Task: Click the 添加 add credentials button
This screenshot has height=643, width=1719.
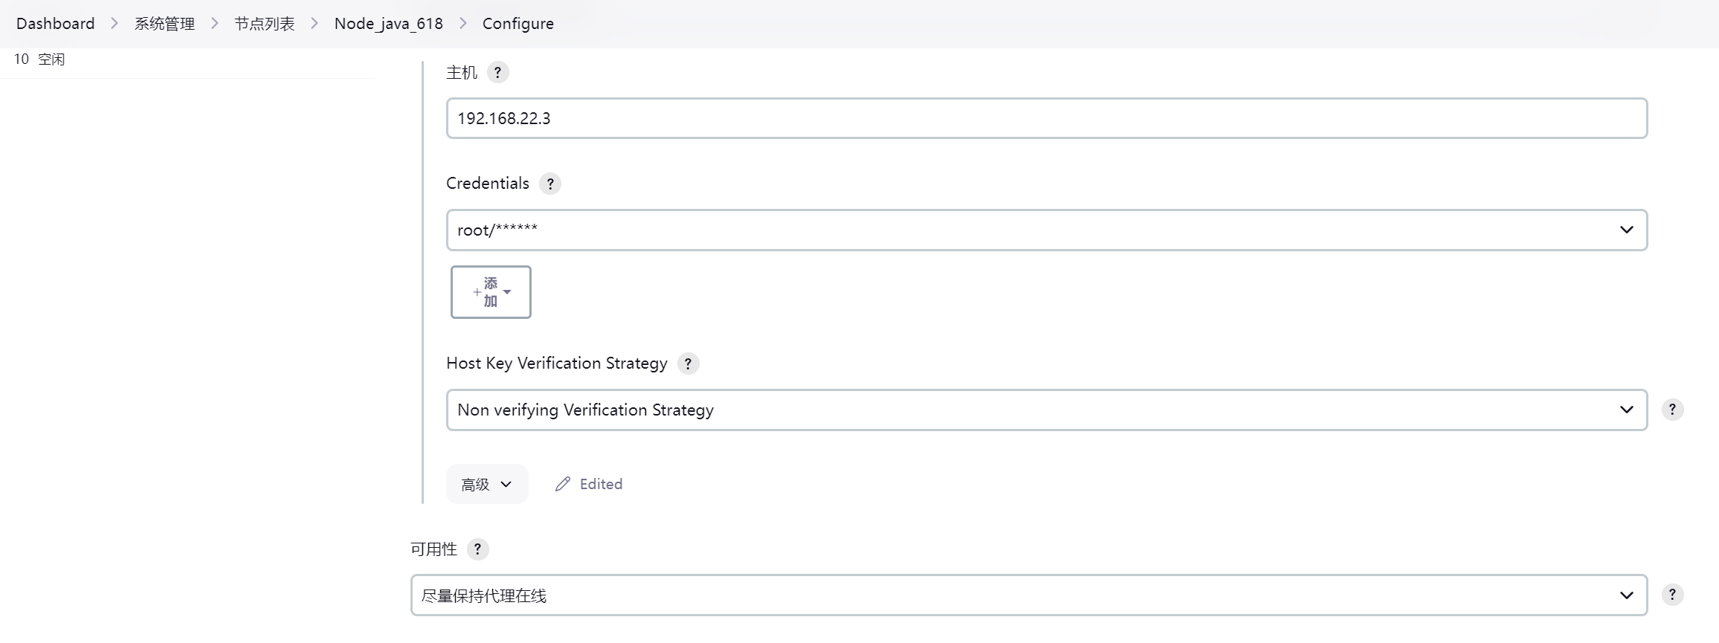Action: (x=491, y=292)
